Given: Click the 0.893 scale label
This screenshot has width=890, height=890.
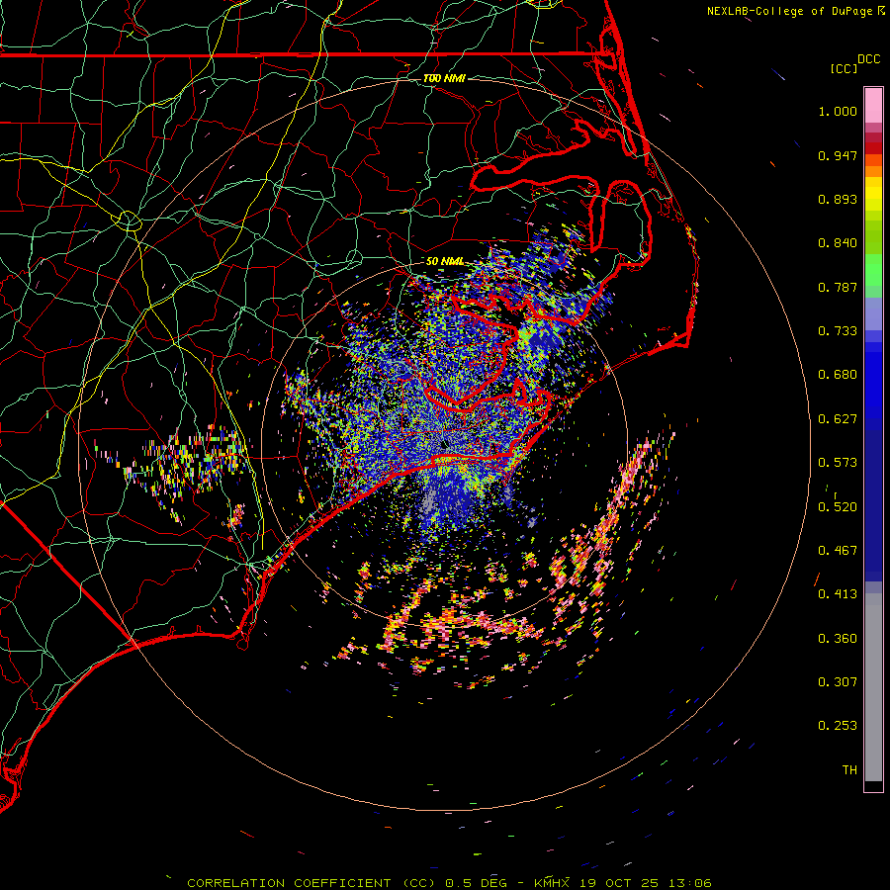Looking at the screenshot, I should point(838,199).
